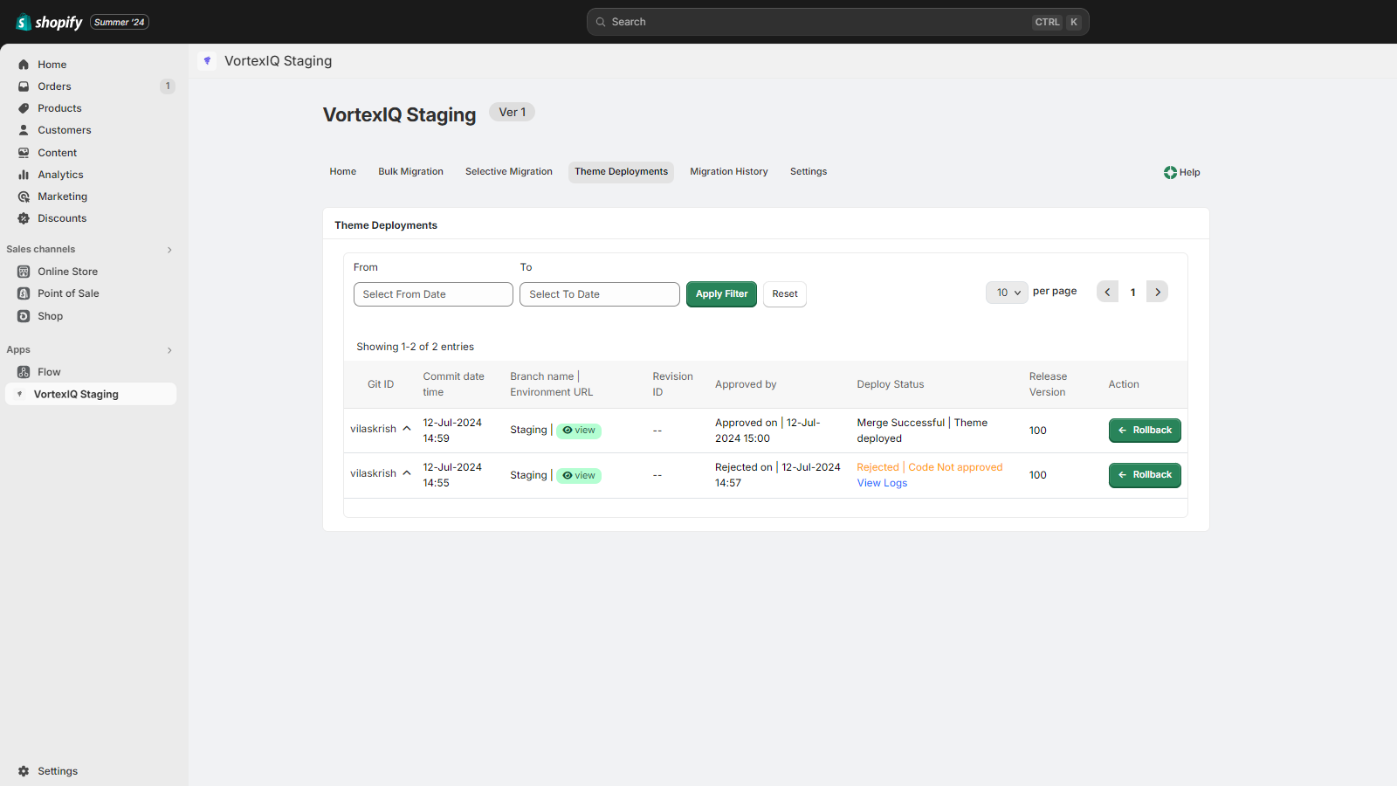Expand the Sales channels section
The image size is (1397, 786).
point(169,249)
